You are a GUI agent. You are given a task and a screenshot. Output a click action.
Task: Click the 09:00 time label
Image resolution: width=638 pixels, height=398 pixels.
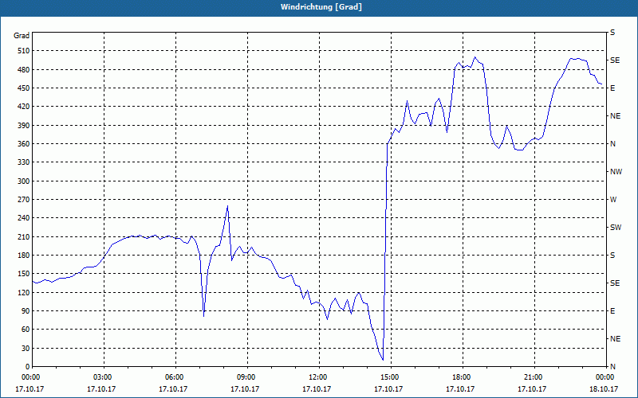245,377
